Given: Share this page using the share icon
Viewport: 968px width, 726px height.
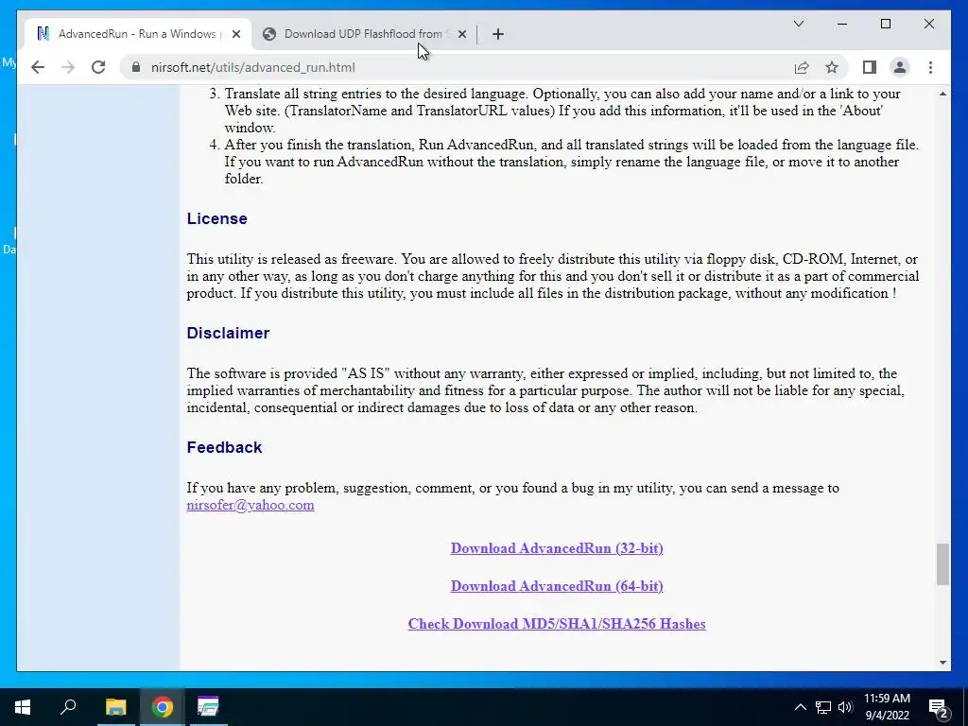Looking at the screenshot, I should 802,67.
